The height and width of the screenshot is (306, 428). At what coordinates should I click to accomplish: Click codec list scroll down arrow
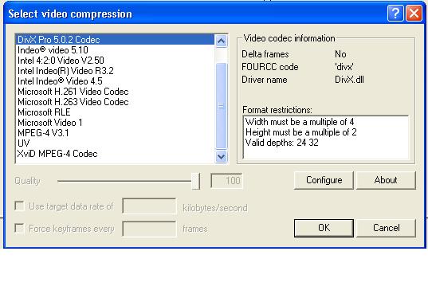[x=221, y=156]
